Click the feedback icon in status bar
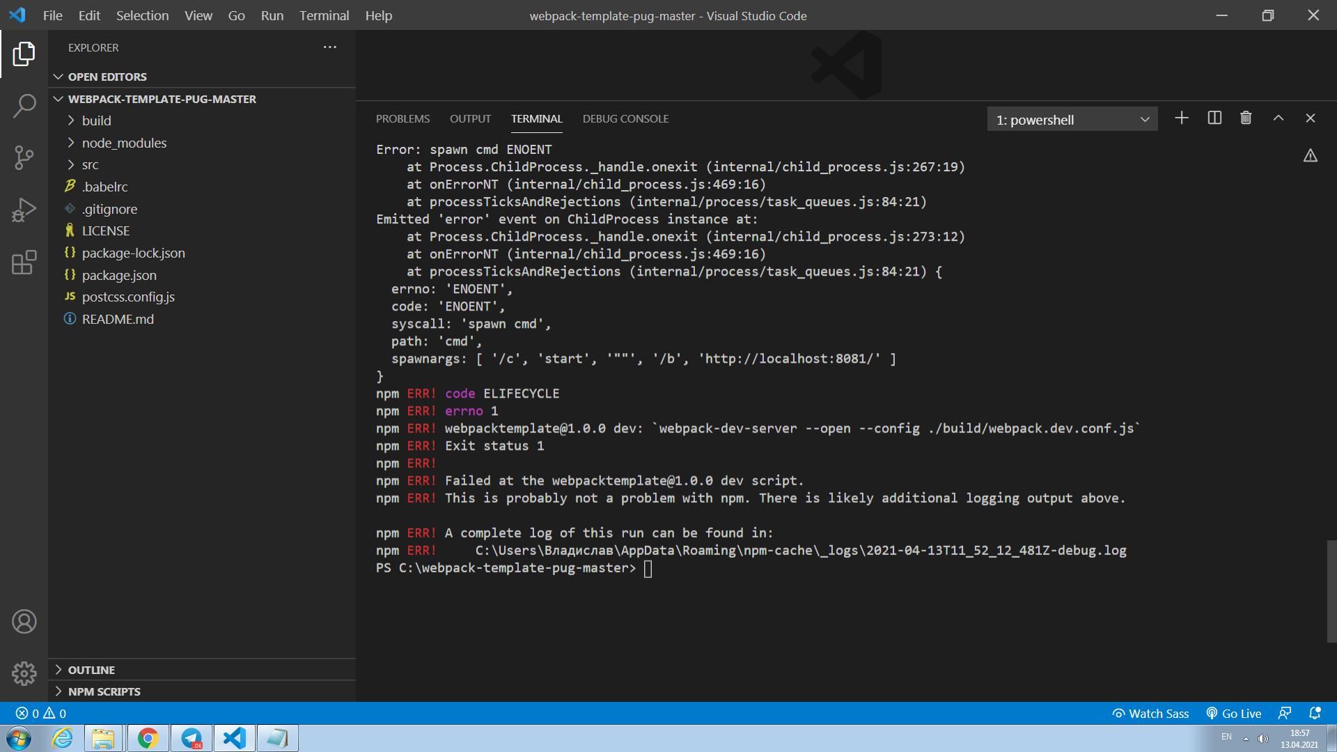This screenshot has height=752, width=1337. 1285,713
